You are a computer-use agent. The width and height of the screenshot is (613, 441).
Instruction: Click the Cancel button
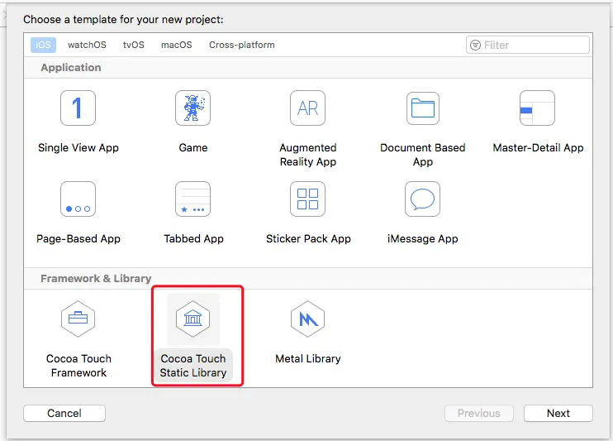(x=64, y=413)
